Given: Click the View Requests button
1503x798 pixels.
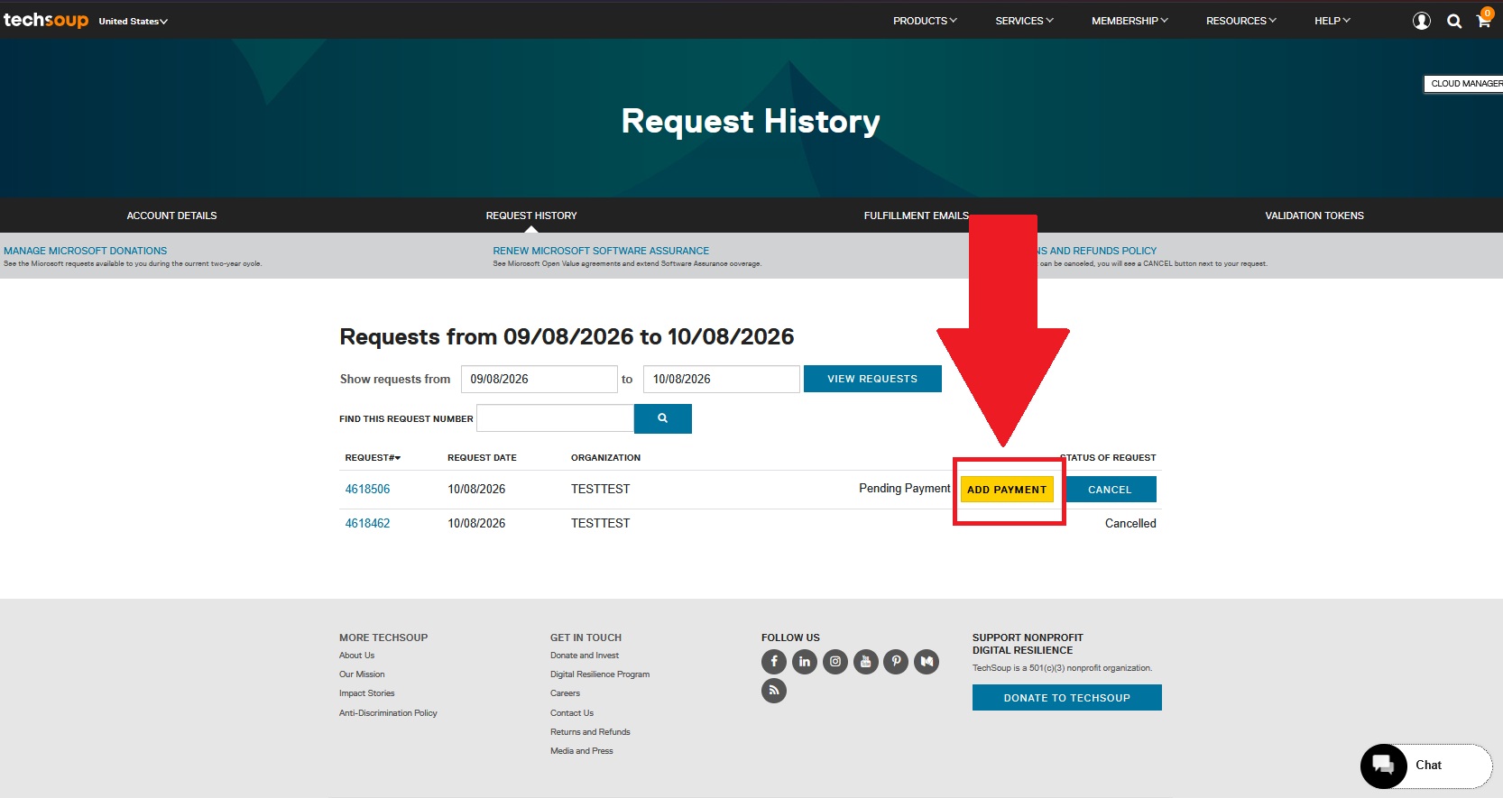Looking at the screenshot, I should pyautogui.click(x=872, y=379).
